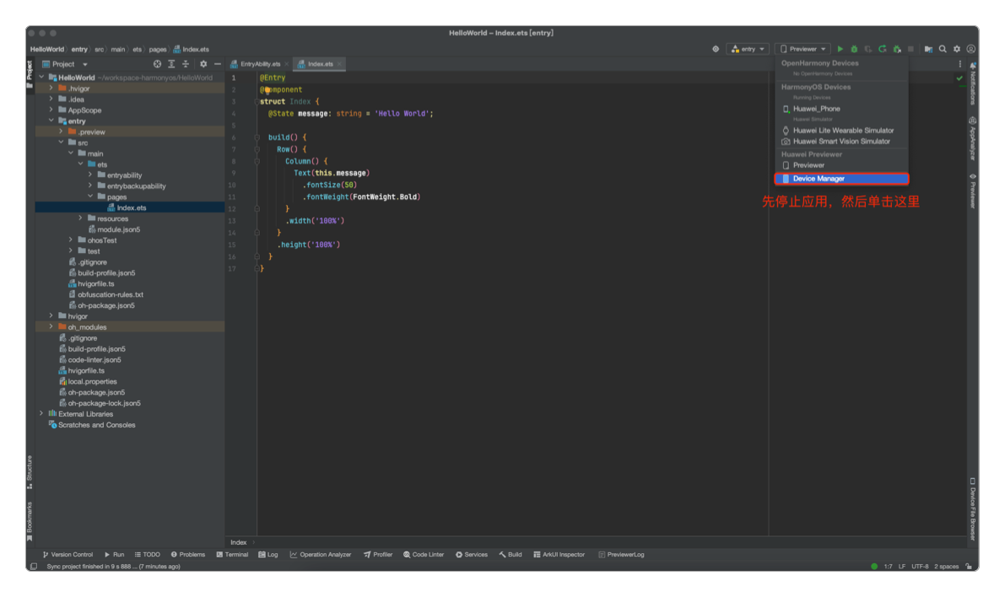The image size is (1005, 597).
Task: Open editor tabs three-dot menu
Action: (960, 64)
